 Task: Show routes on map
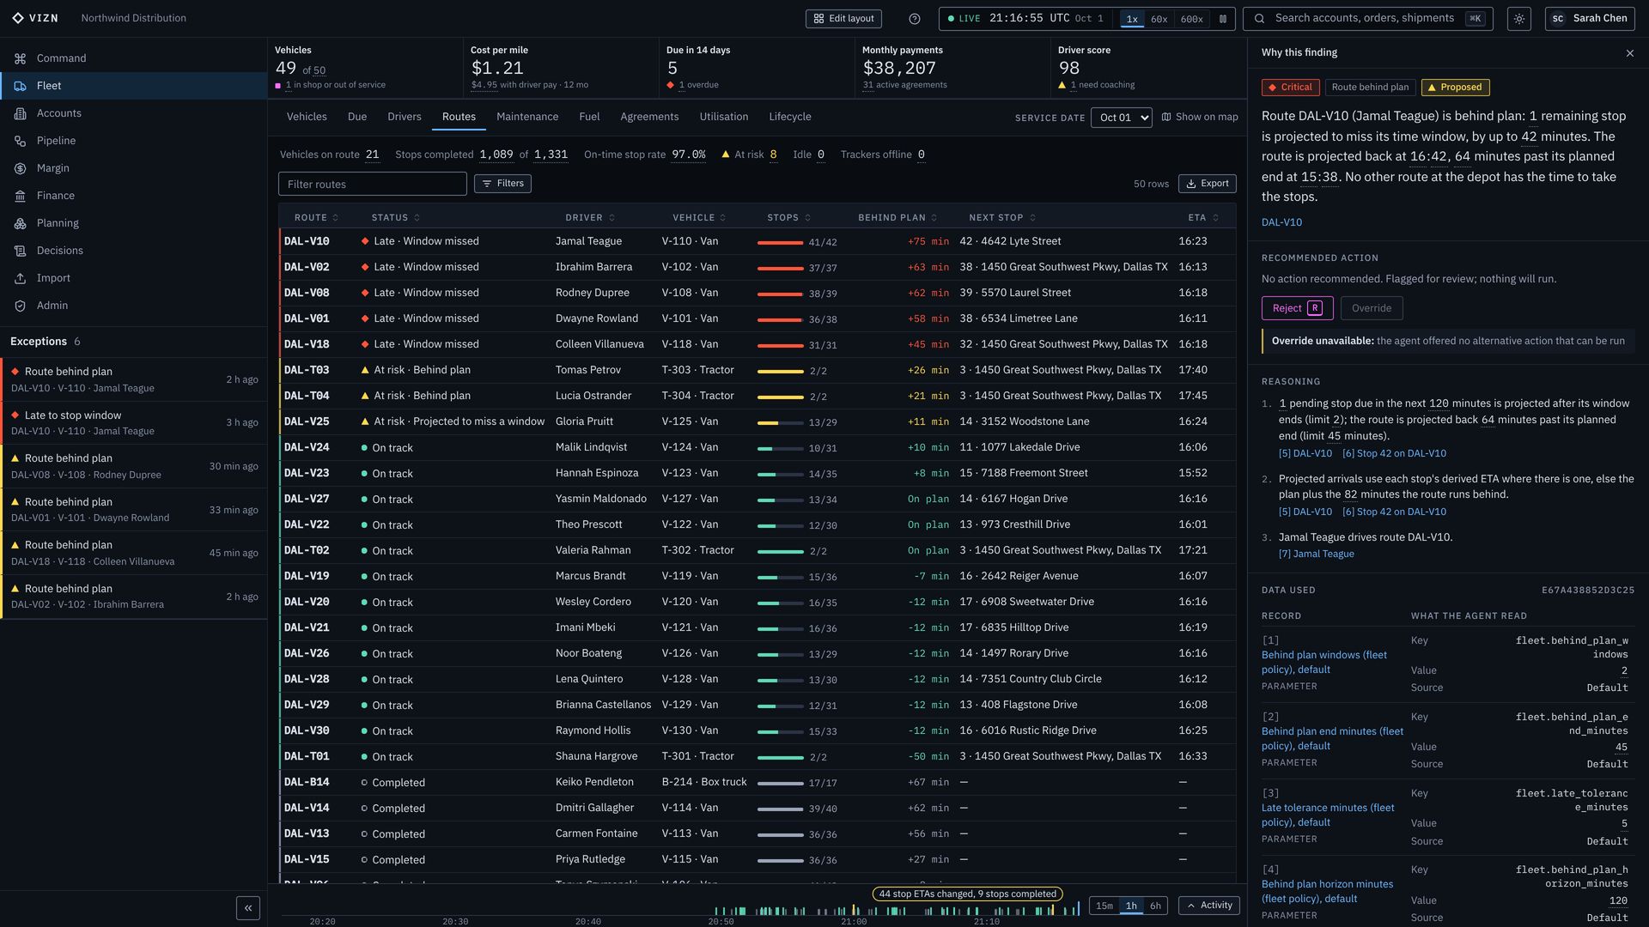(1200, 118)
